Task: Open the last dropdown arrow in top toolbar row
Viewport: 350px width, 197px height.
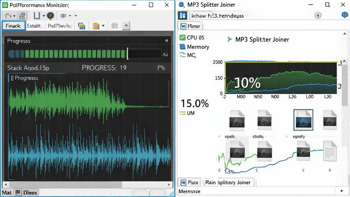Action: pyautogui.click(x=76, y=16)
